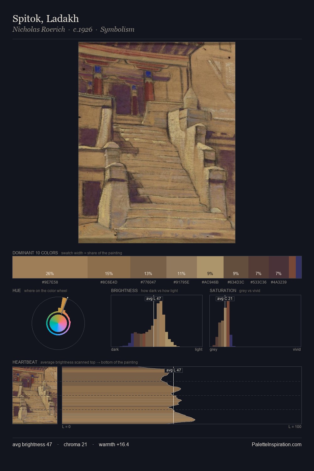Click the brightness chart 'light' axis label
Screen dimensions: 314x471
(198, 349)
